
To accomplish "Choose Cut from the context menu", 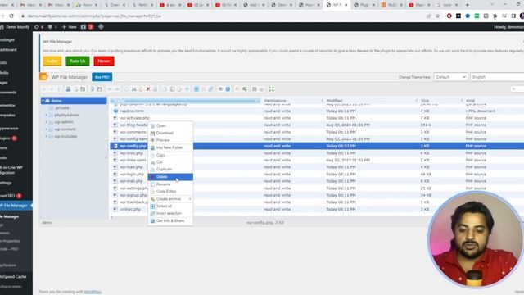I will [170, 162].
